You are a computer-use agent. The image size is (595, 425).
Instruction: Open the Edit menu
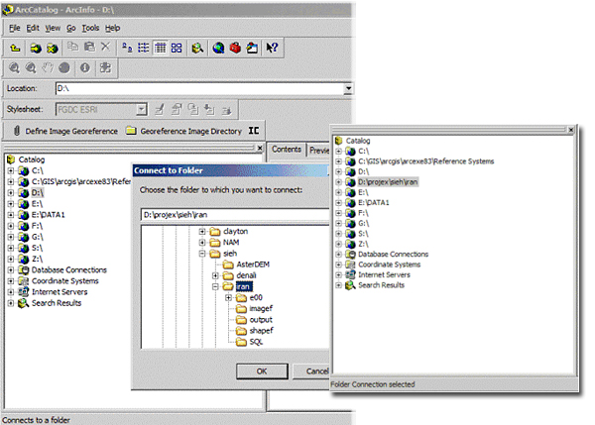(x=33, y=28)
